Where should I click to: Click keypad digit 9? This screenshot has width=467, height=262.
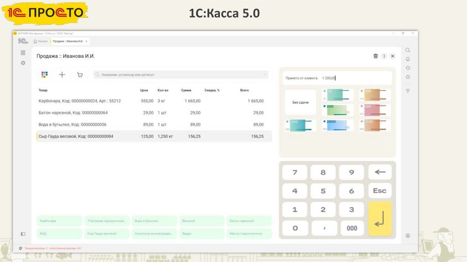[x=352, y=172]
